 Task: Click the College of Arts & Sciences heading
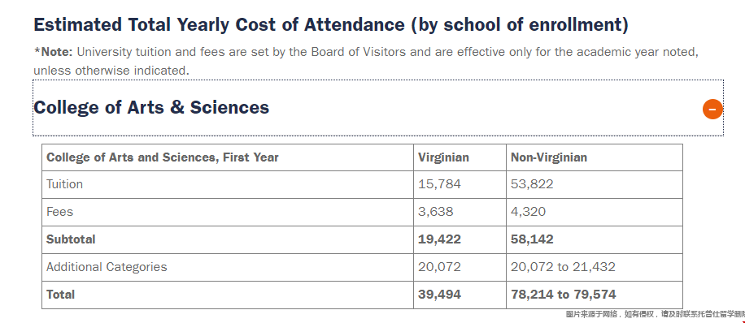151,108
